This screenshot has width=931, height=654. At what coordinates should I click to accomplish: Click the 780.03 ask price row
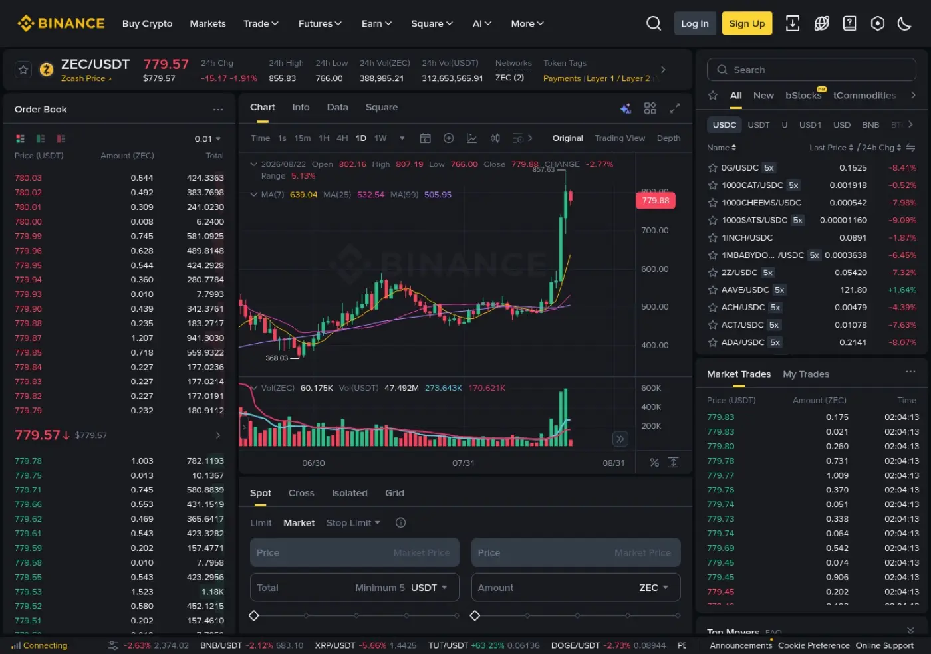120,178
